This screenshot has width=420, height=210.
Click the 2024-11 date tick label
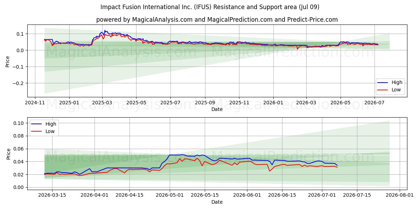point(35,103)
